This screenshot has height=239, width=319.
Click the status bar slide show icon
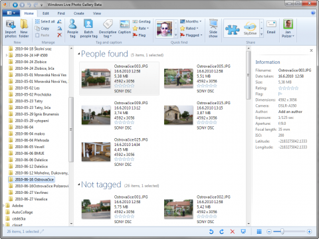point(243,232)
